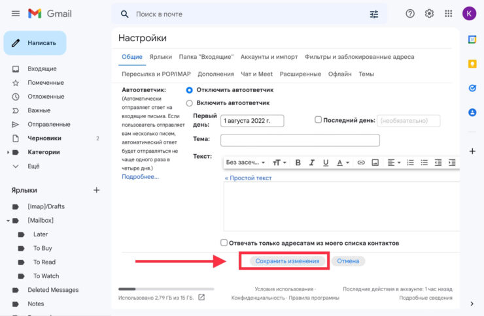Open the text color picker
Viewport: 484px width, 316px height.
(x=343, y=163)
